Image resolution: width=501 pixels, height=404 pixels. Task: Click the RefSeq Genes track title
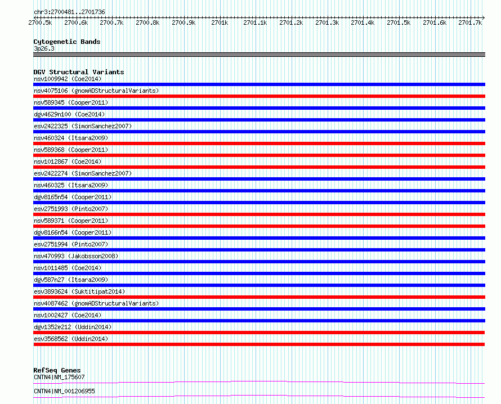click(x=57, y=370)
